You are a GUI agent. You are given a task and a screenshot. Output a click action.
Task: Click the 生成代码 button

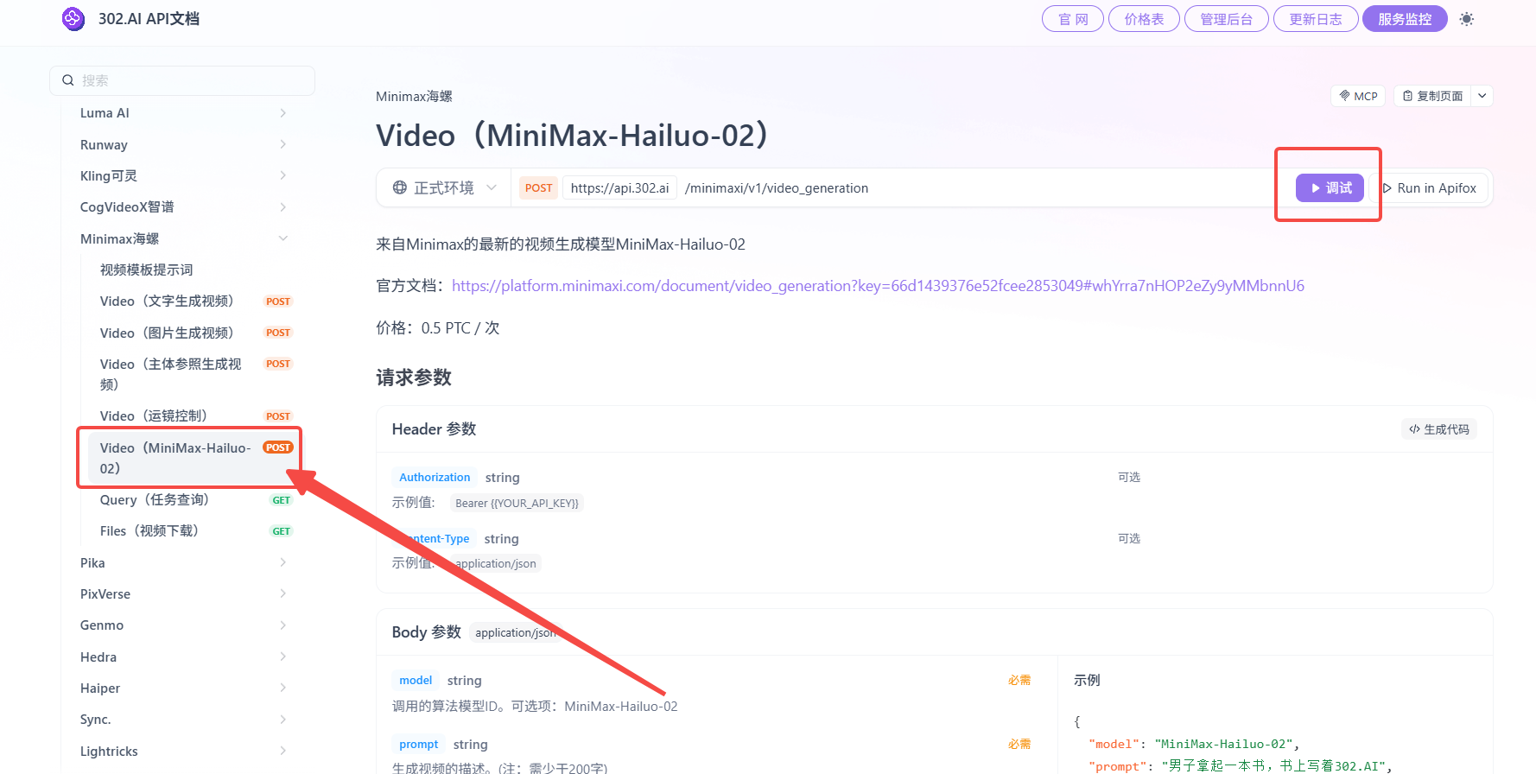1438,429
